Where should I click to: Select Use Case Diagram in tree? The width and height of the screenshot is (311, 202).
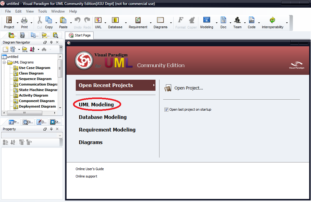pyautogui.click(x=35, y=68)
